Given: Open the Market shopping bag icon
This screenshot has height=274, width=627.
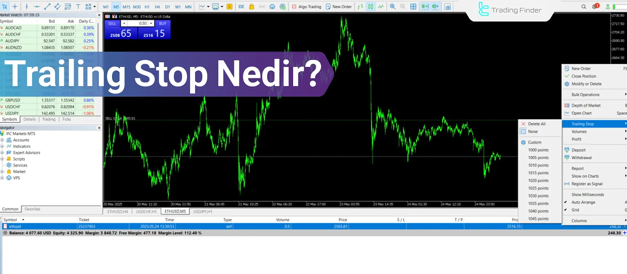Looking at the screenshot, I should click(252, 6).
